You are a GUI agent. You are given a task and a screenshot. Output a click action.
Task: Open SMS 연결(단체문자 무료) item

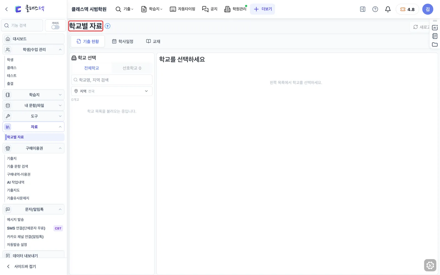click(26, 228)
